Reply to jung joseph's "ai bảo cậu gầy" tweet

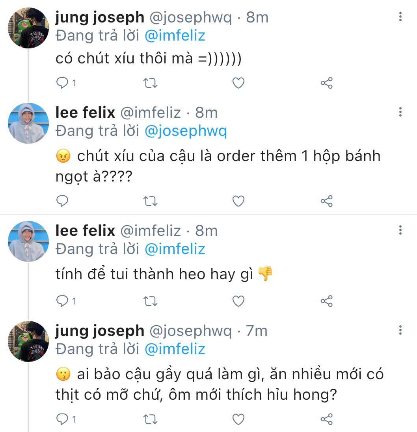[x=63, y=419]
